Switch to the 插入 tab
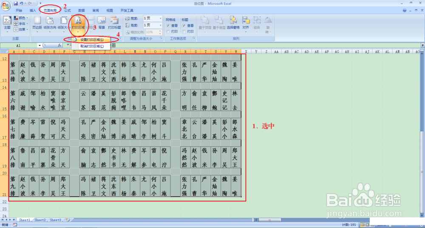Screen dimensions: 425x228 [33, 11]
